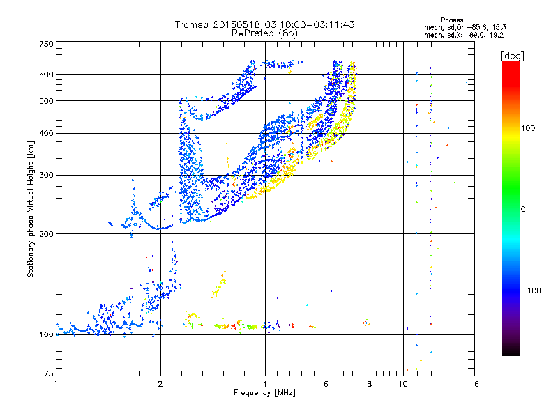This screenshot has width=558, height=418.
Task: Click the plot title 'Tromsø 20150518 03:10:00-03:11:43'
Action: pyautogui.click(x=264, y=24)
